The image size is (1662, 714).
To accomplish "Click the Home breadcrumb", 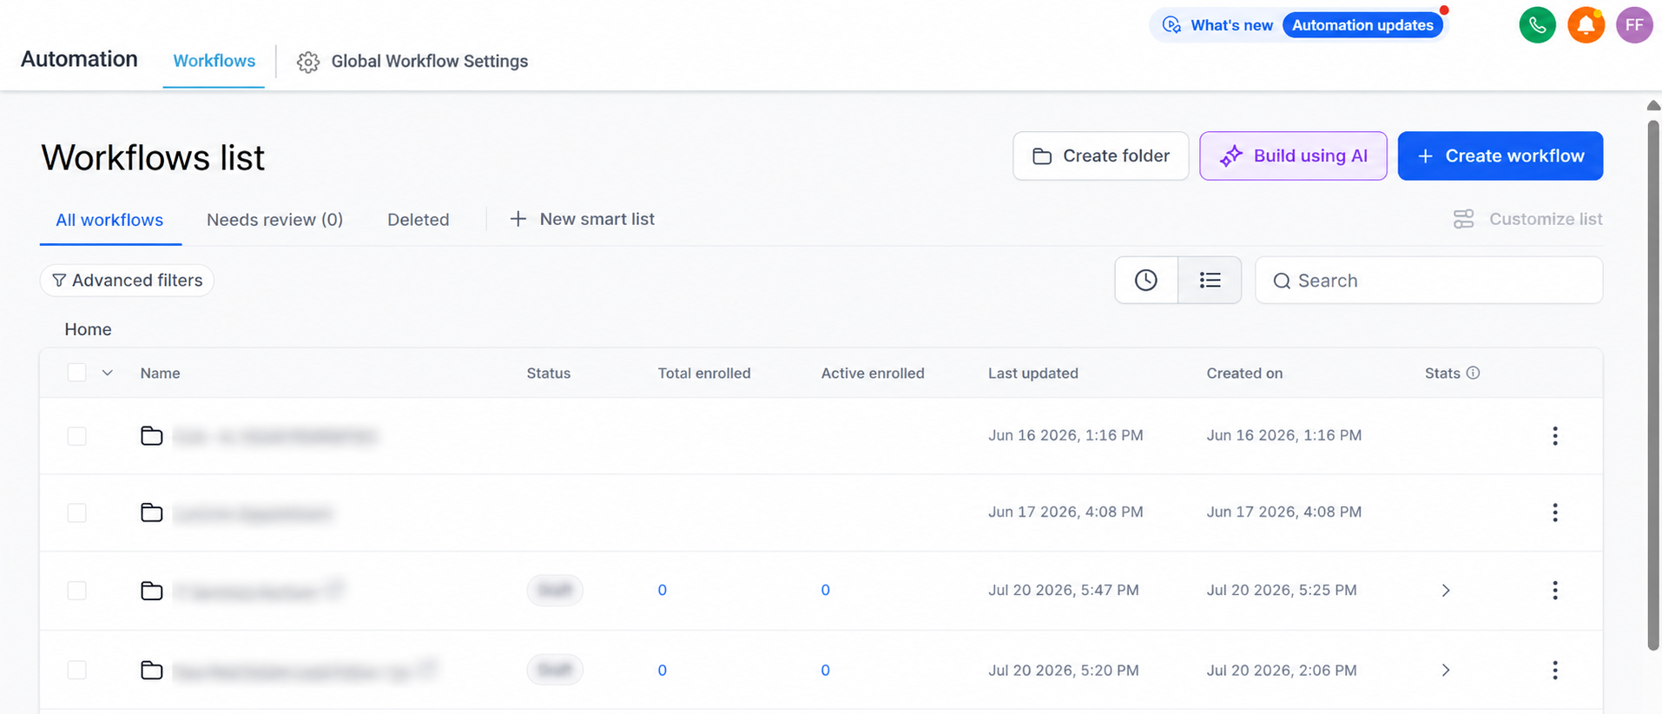I will click(x=88, y=329).
